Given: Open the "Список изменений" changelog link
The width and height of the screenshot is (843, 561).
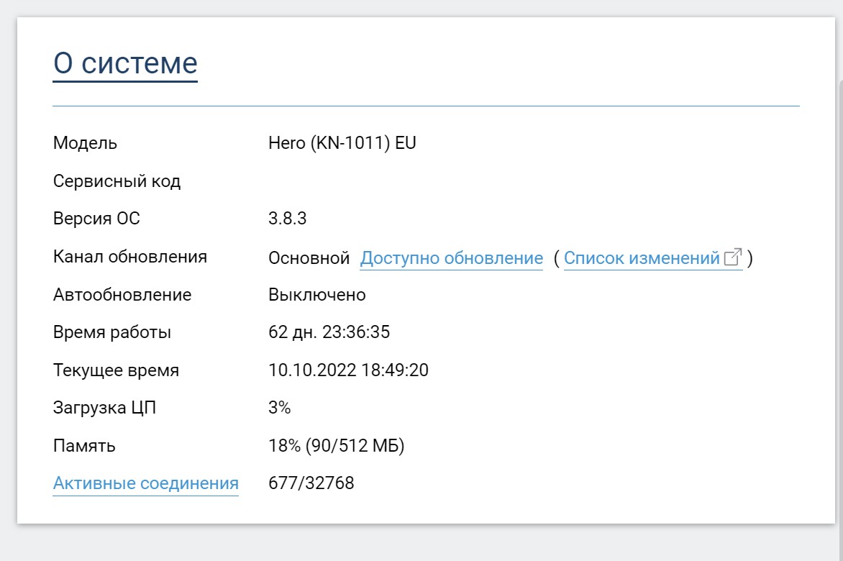Looking at the screenshot, I should (x=642, y=257).
